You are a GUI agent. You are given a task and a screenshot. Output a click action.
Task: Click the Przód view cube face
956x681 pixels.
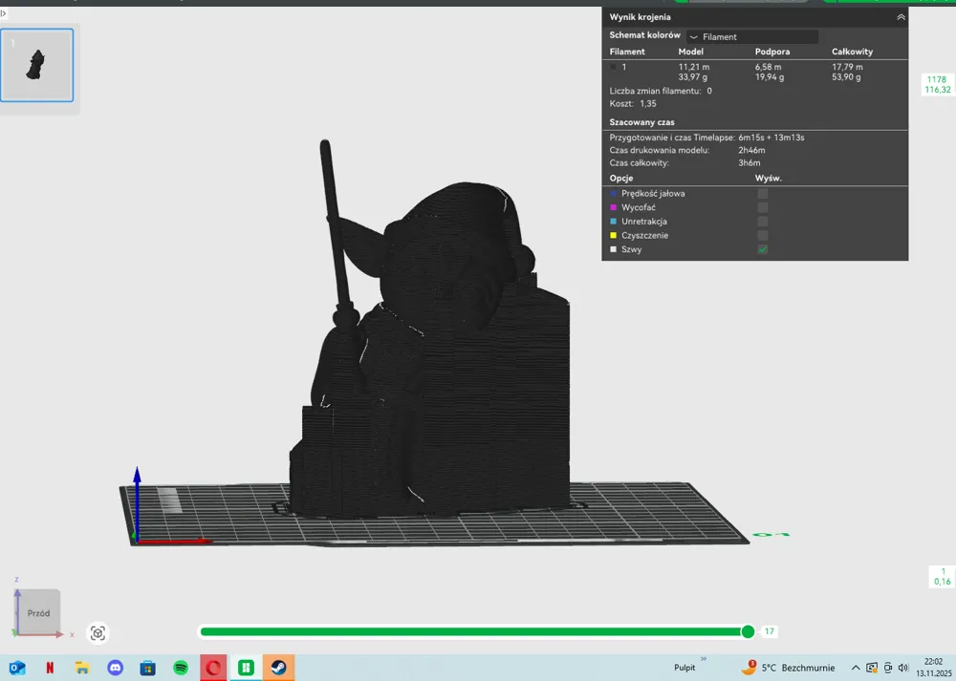(38, 611)
